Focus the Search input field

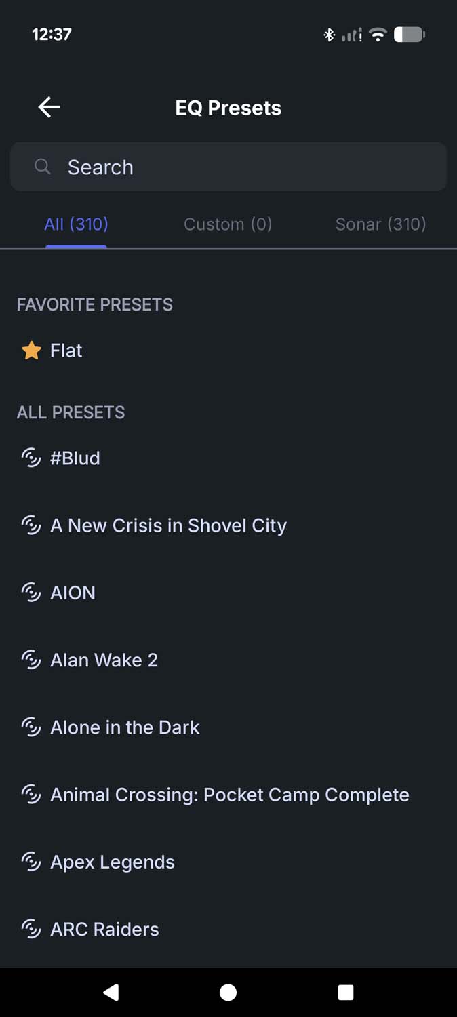[x=244, y=167]
